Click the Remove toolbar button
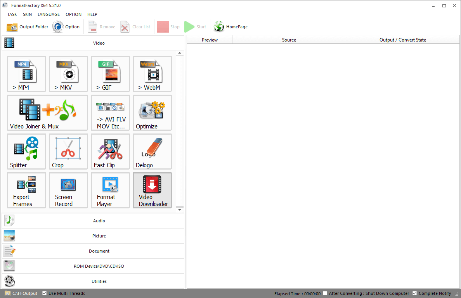461x298 pixels. [x=101, y=27]
